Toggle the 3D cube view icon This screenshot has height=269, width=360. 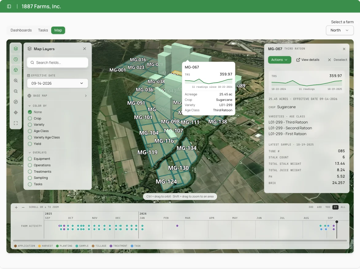tap(16, 70)
